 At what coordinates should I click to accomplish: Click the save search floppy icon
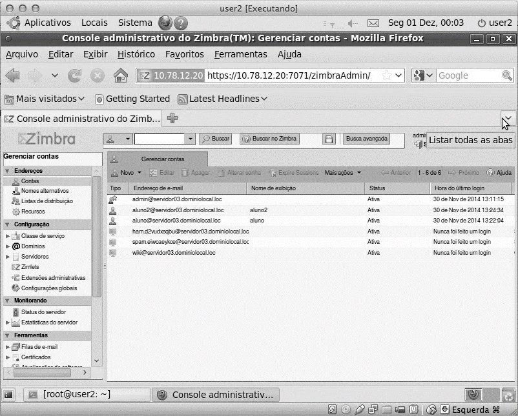coord(329,139)
